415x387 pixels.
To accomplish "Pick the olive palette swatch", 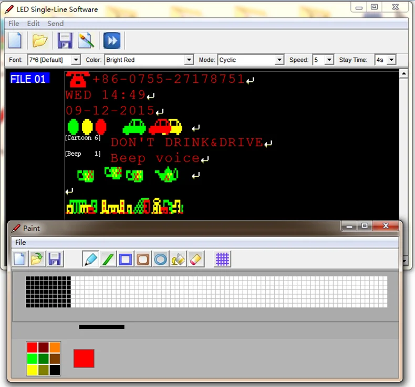I will pos(44,370).
